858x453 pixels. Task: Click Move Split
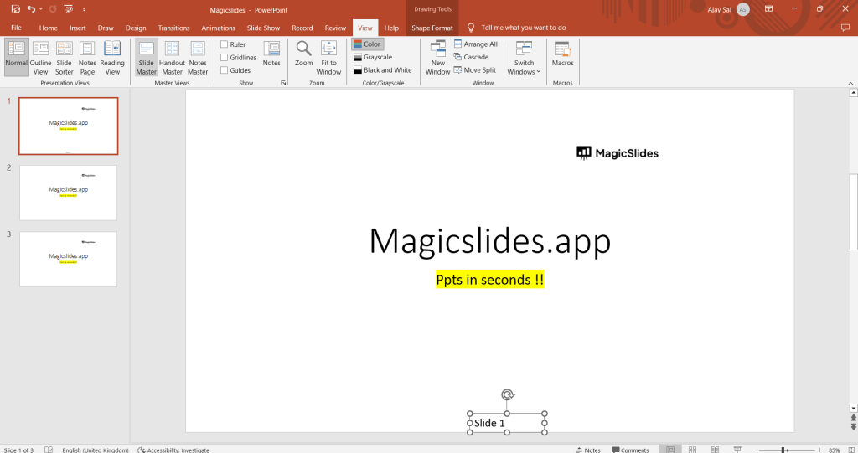tap(474, 70)
